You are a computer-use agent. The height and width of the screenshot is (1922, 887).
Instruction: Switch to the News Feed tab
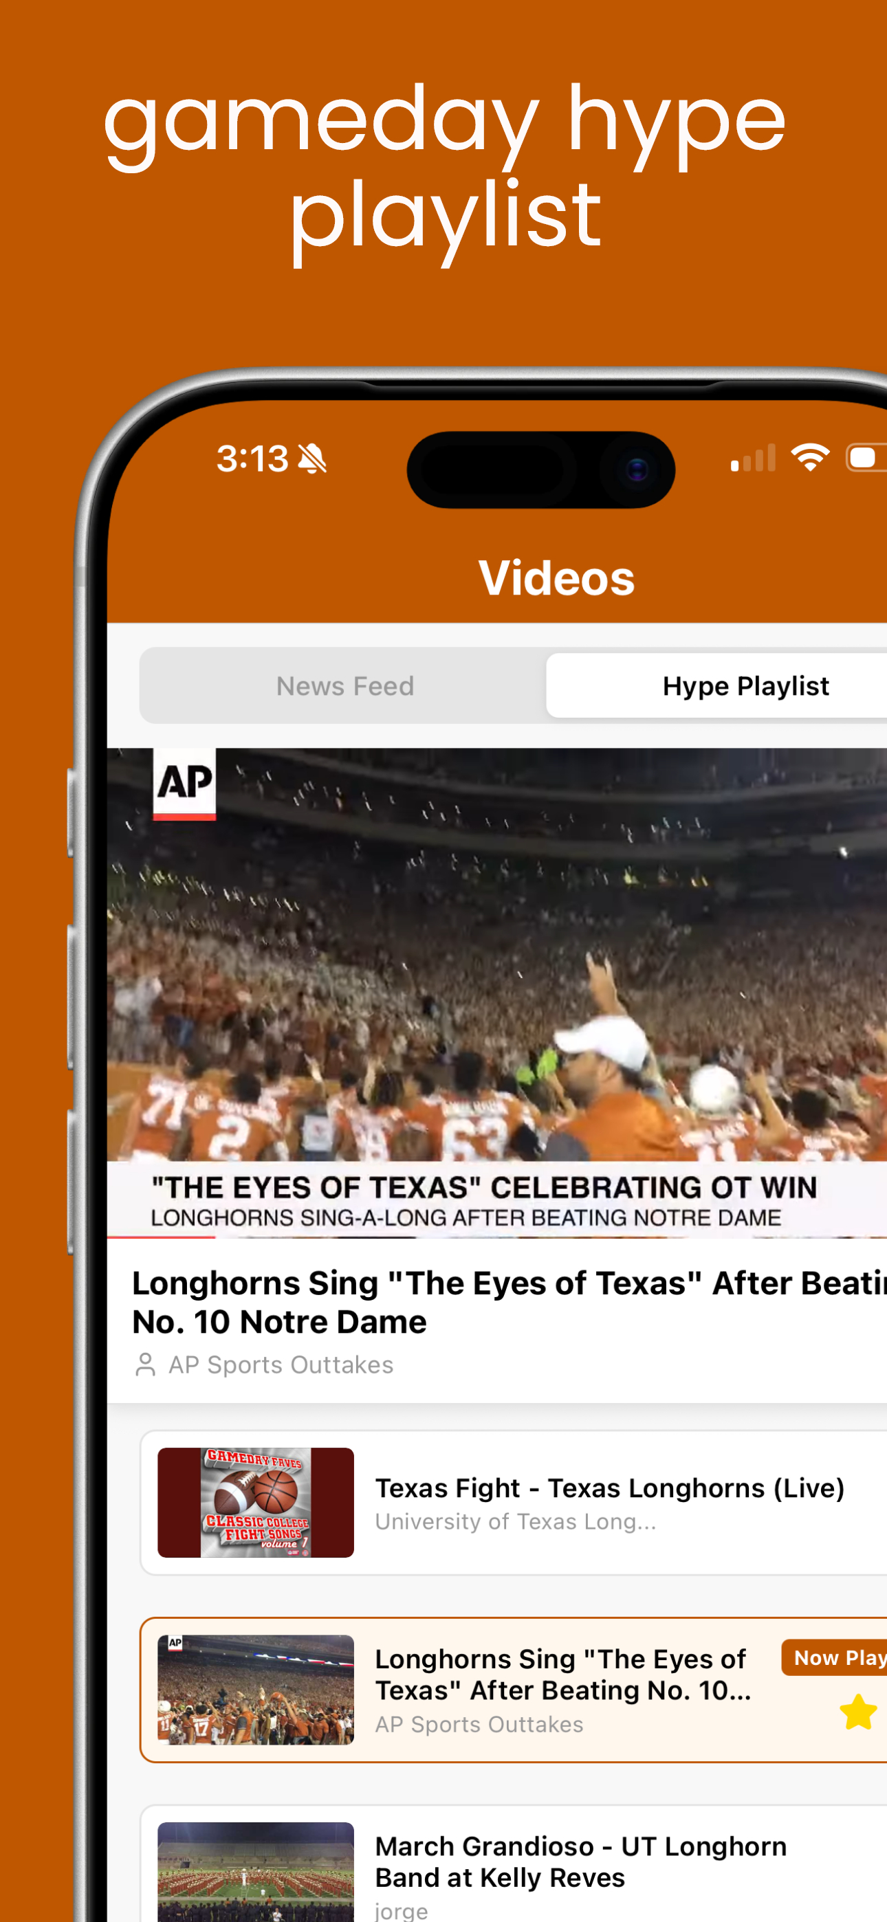pyautogui.click(x=345, y=685)
